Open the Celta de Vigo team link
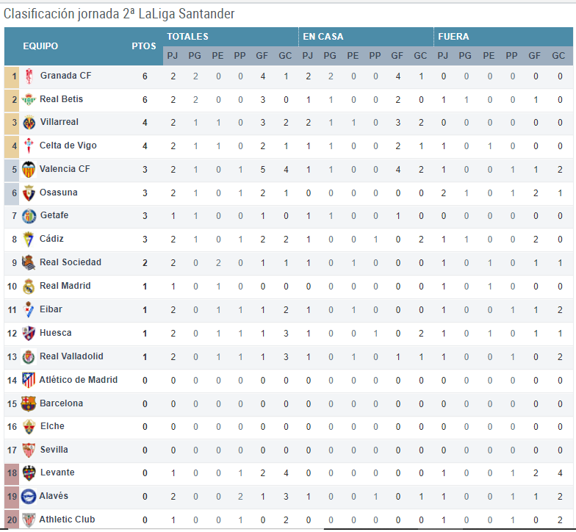576x532 pixels. point(68,145)
